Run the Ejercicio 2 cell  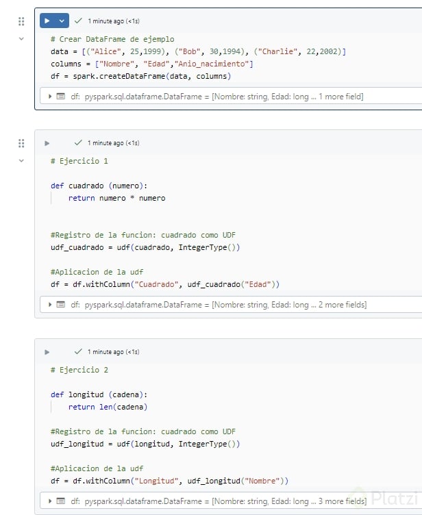point(47,352)
